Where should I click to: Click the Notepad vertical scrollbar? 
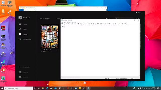click(x=139, y=50)
